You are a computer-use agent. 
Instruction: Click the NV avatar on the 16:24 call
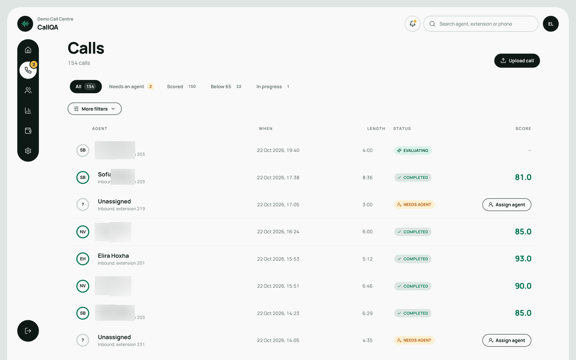click(x=83, y=232)
